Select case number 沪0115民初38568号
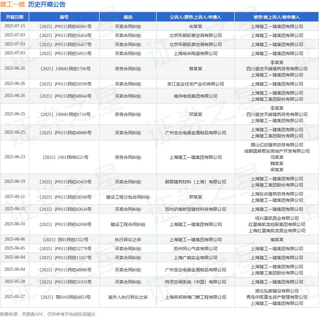The height and width of the screenshot is (317, 319). [x=65, y=197]
